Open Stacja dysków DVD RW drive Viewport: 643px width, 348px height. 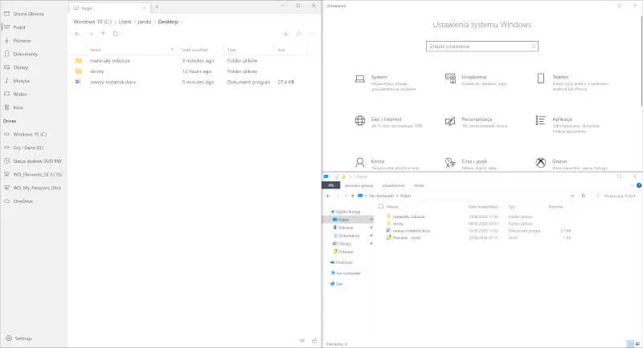pos(37,161)
